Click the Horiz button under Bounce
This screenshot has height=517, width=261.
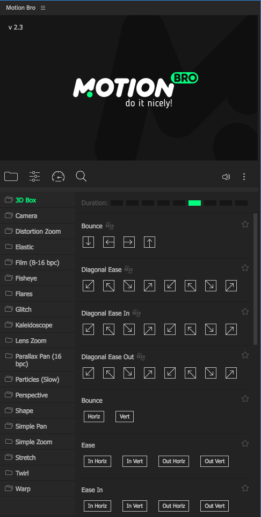click(94, 416)
